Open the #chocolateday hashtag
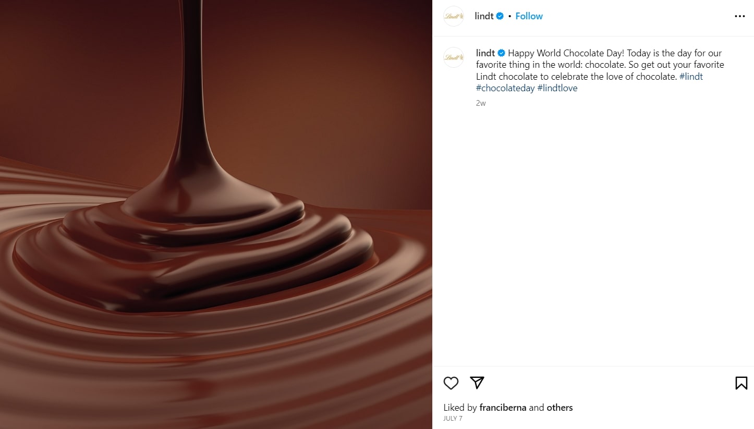This screenshot has width=754, height=429. [505, 88]
